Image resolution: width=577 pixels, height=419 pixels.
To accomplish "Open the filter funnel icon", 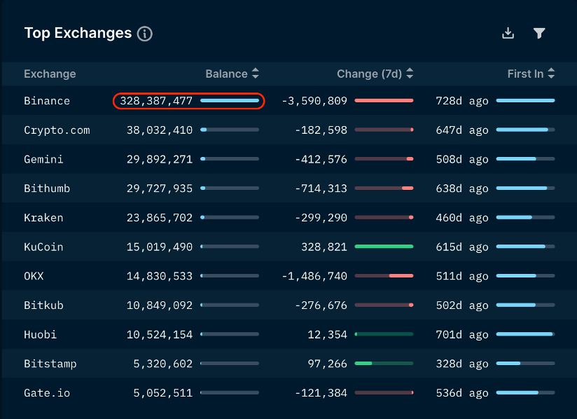I will pyautogui.click(x=539, y=33).
